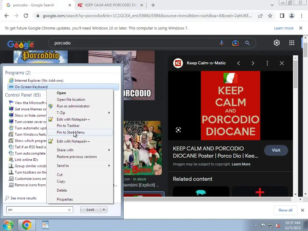308x231 pixels.
Task: Open Chrome tab search dropdown
Action: tap(272, 5)
